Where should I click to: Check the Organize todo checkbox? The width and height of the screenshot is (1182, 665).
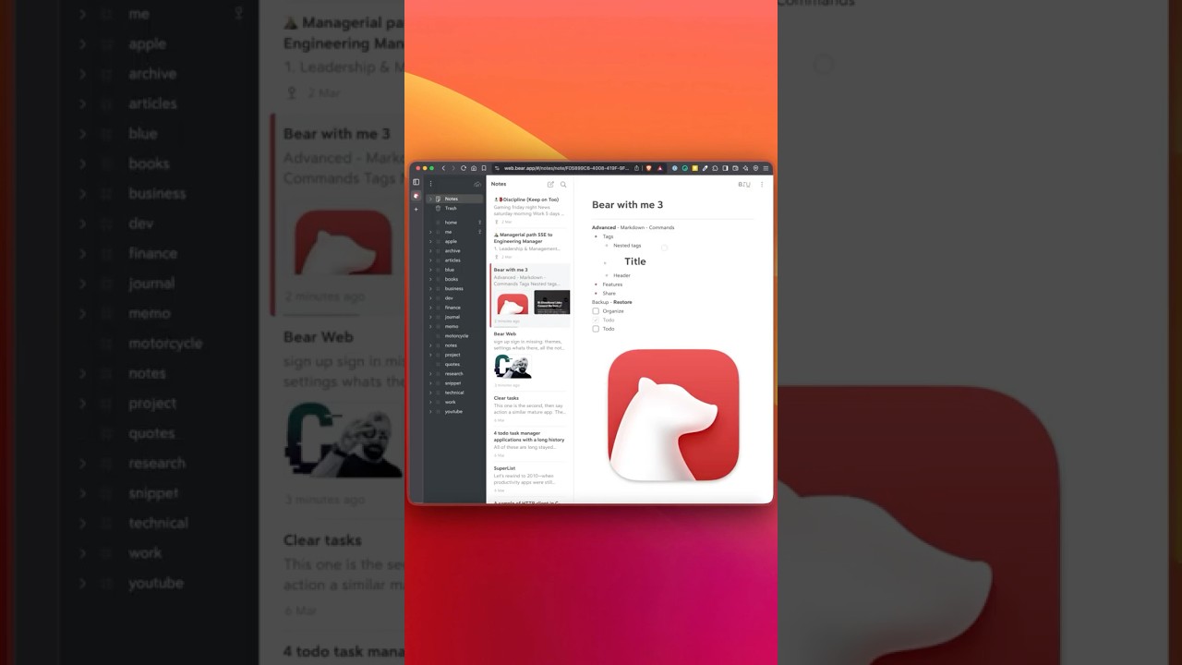[x=596, y=311]
